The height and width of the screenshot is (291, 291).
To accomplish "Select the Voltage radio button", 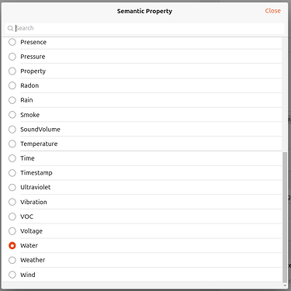I will (x=12, y=230).
